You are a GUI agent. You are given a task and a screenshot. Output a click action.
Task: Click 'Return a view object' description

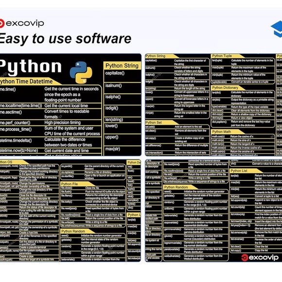click(x=242, y=118)
